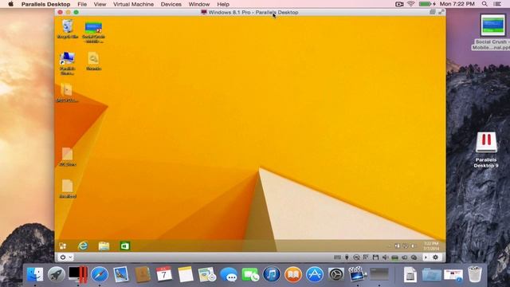Viewport: 510px width, 287px height.
Task: Open Calendar from the Dock
Action: [164, 274]
